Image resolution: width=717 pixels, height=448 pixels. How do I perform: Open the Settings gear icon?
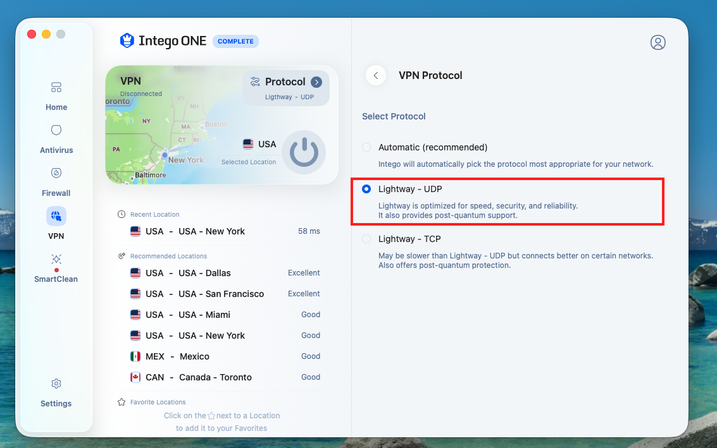[x=56, y=384]
